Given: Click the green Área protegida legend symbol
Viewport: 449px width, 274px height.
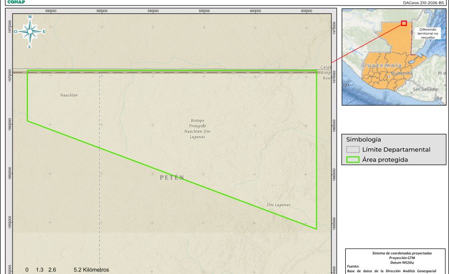Looking at the screenshot, I should point(353,160).
